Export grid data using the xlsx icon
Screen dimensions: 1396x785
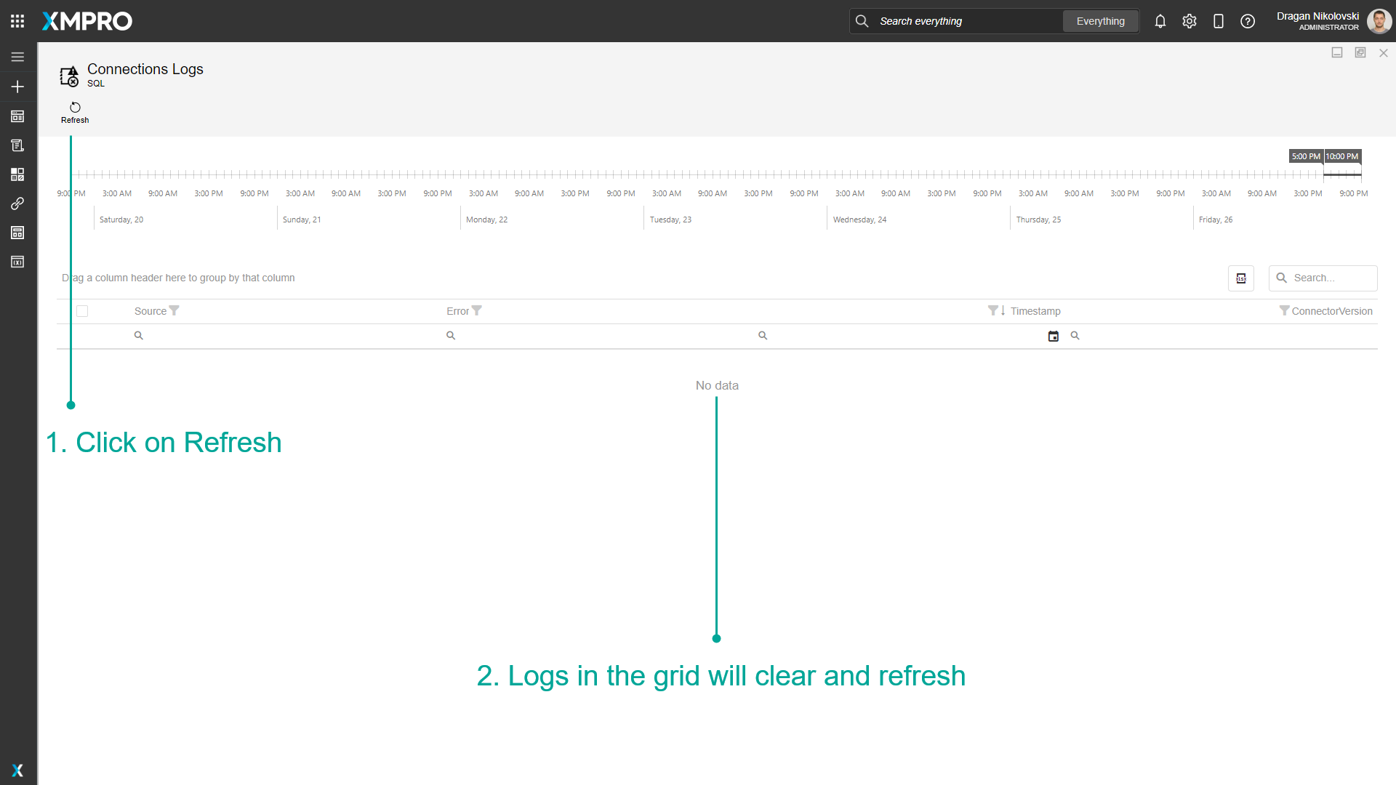tap(1241, 278)
